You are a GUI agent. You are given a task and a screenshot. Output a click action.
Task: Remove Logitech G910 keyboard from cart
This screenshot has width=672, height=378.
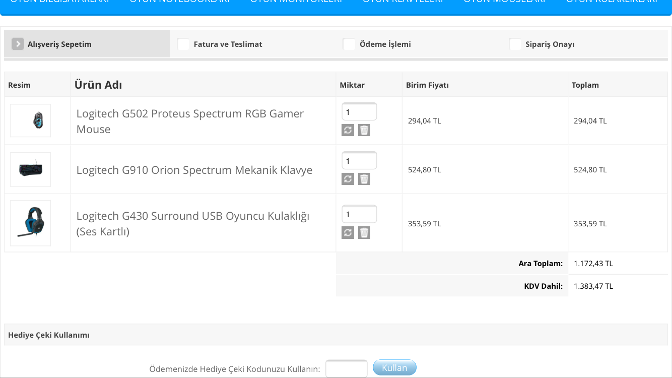(364, 179)
